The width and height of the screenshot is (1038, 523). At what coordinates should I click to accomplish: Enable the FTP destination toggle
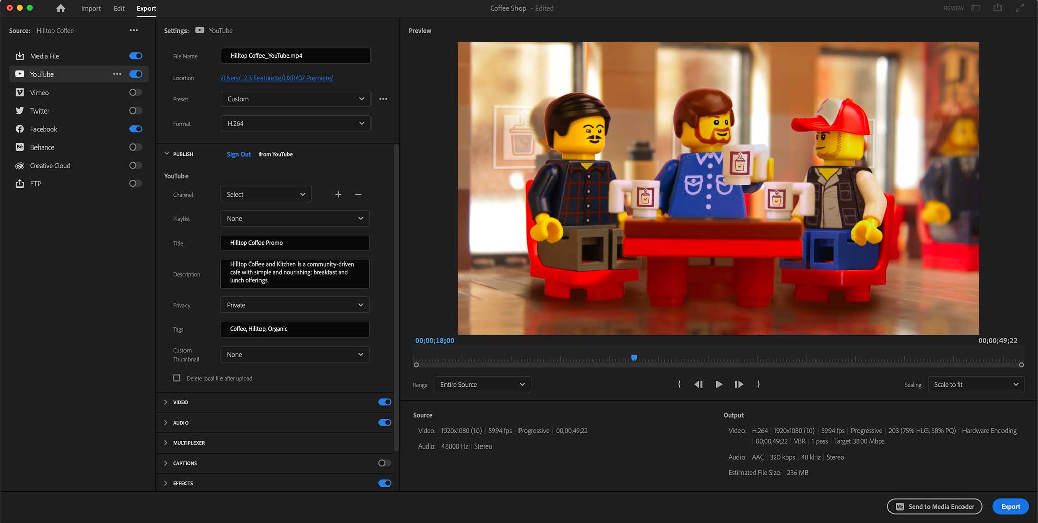pos(136,183)
